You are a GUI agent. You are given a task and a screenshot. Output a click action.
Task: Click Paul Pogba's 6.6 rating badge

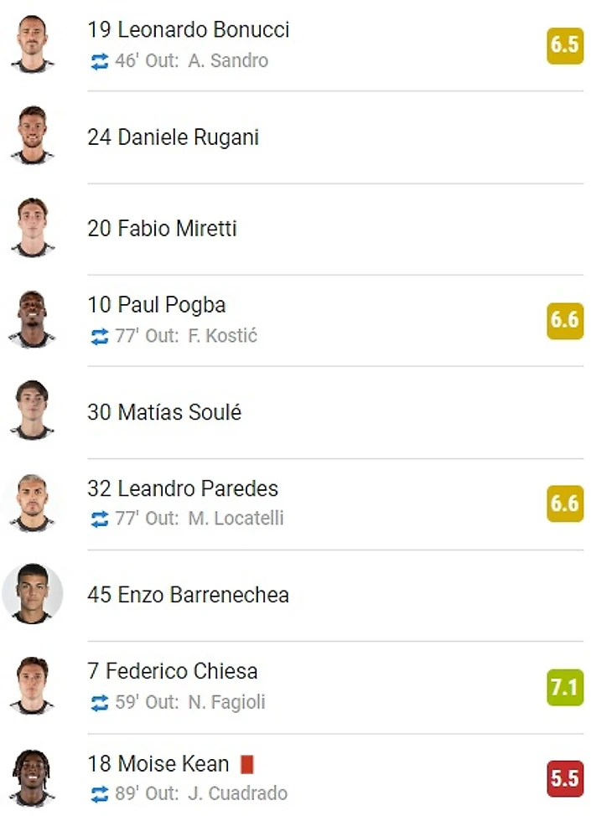click(564, 321)
